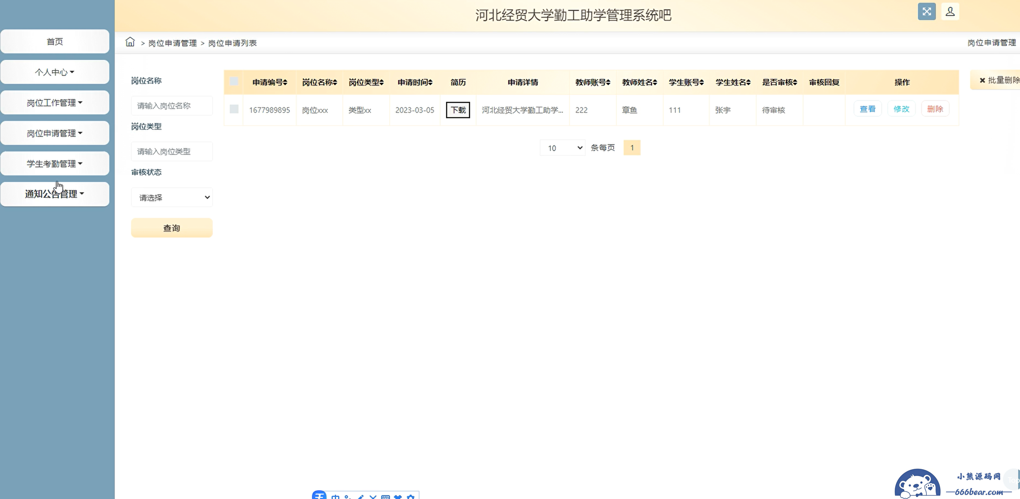
Task: Expand the 岗位工作管理 menu
Action: click(55, 103)
